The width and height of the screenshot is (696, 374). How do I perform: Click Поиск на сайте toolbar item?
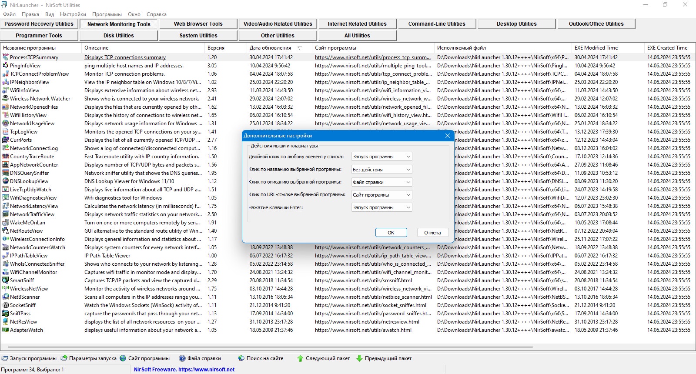click(261, 358)
